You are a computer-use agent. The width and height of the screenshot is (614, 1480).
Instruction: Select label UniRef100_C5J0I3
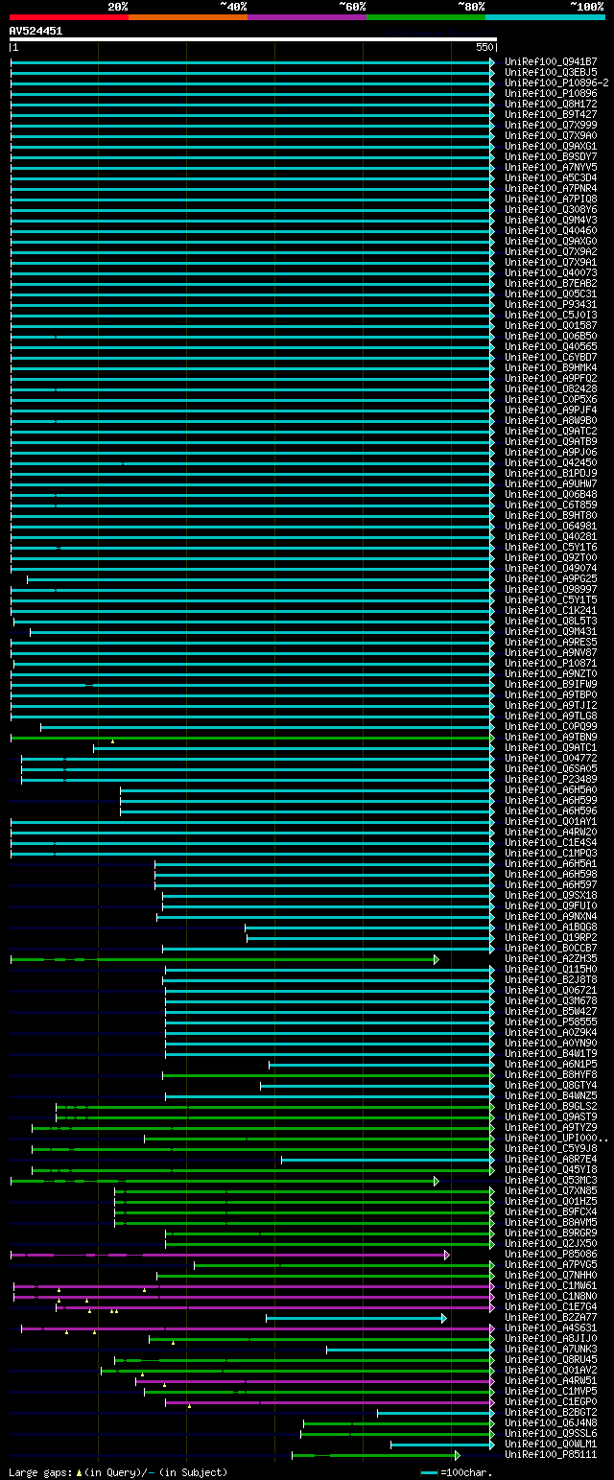click(x=551, y=315)
